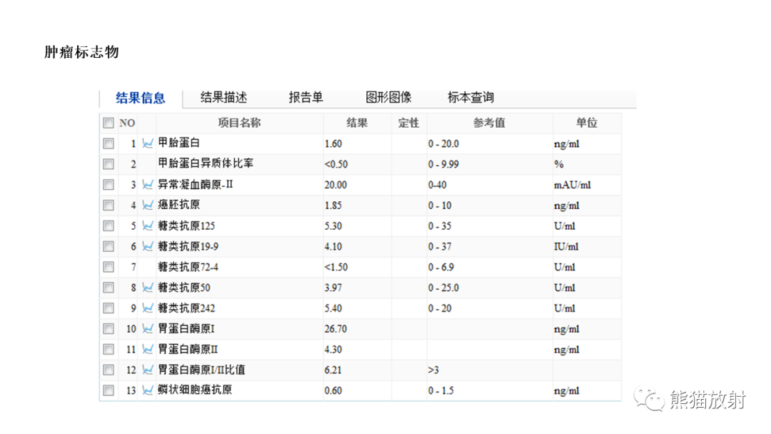Click the 单位 column header
This screenshot has width=771, height=434.
(x=587, y=123)
